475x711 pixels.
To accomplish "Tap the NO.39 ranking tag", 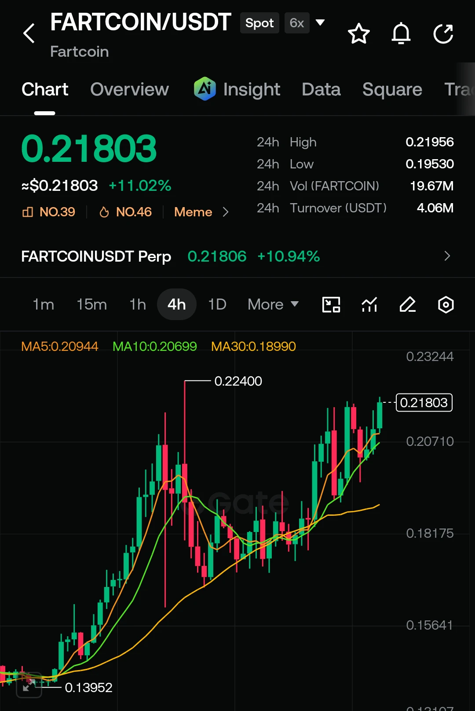I will point(49,212).
